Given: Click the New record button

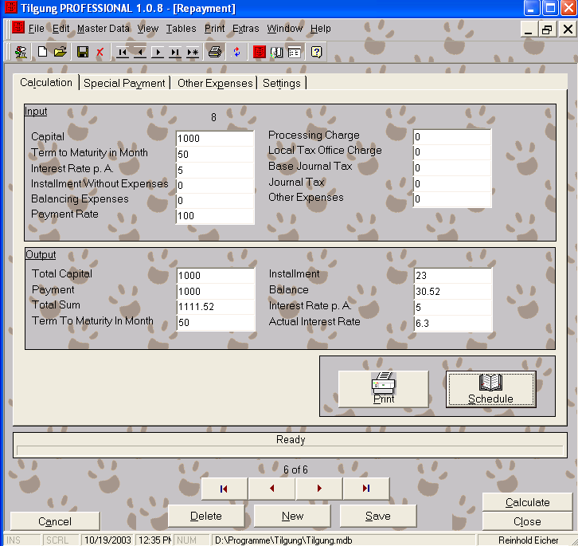Looking at the screenshot, I should coord(292,516).
